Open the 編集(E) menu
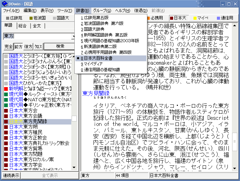Screen dimensions: 240x181 [30, 11]
